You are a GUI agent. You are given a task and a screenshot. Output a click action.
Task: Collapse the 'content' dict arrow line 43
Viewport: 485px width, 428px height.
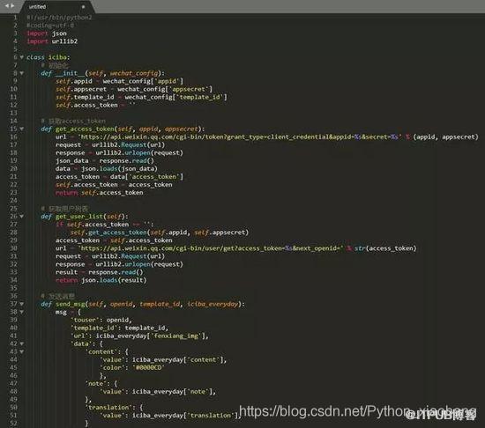(22, 351)
